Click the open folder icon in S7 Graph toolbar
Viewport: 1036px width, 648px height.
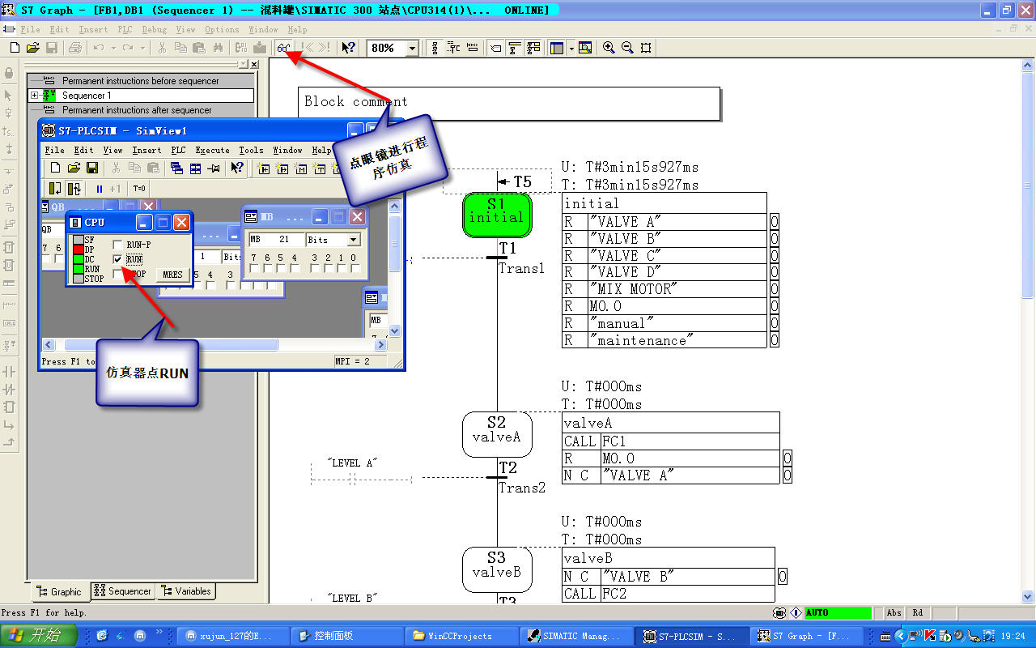tap(33, 48)
